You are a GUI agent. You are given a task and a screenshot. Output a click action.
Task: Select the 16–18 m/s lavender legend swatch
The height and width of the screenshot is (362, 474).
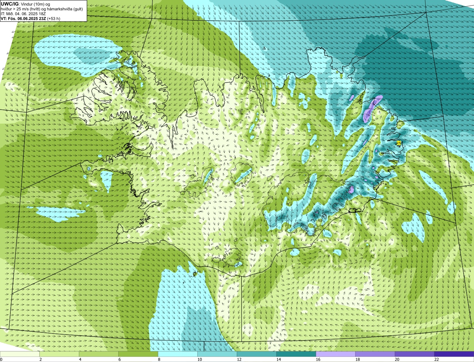pos(336,354)
